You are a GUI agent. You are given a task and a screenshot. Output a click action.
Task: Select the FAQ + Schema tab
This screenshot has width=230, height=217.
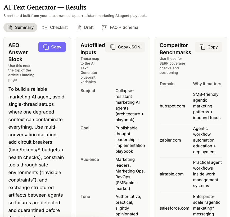click(120, 28)
